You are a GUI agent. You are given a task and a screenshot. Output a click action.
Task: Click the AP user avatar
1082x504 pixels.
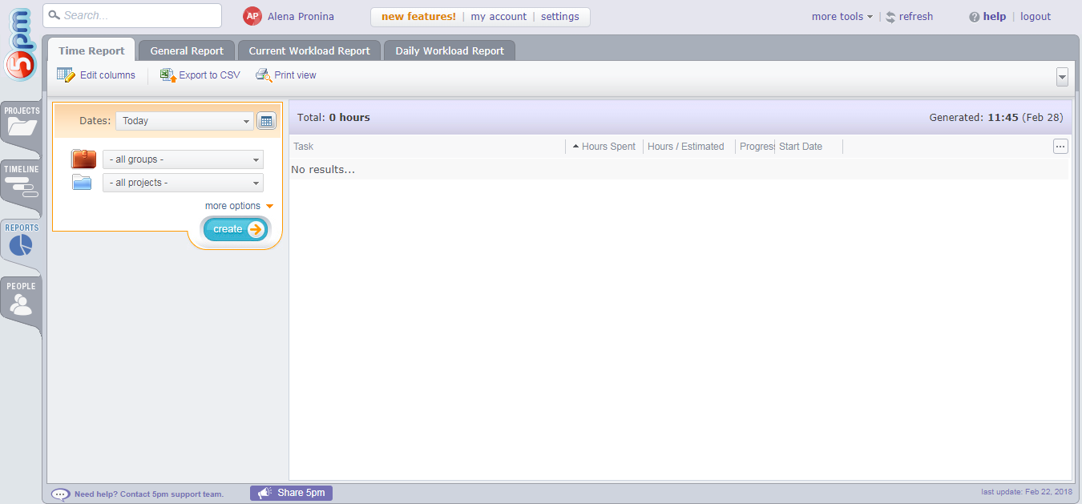pos(252,16)
